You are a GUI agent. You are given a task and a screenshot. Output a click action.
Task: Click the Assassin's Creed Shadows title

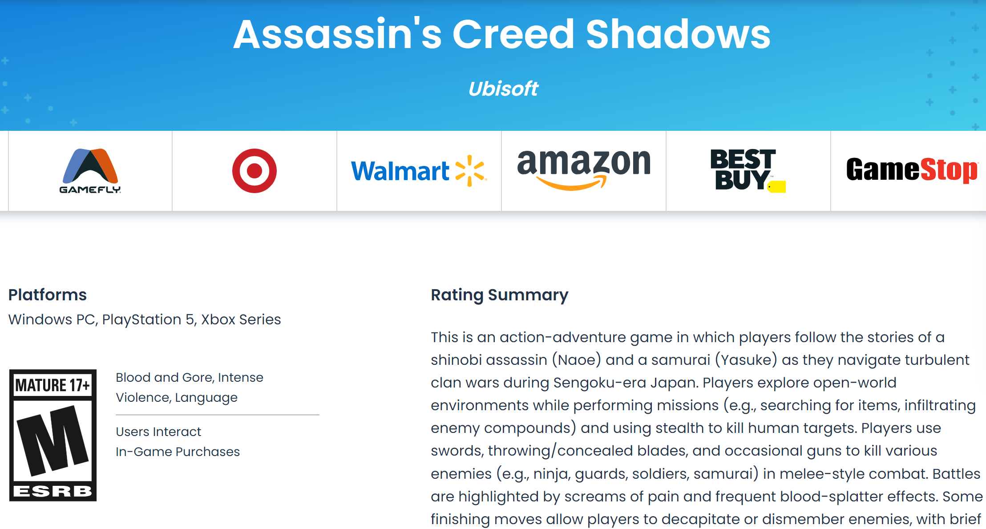501,34
